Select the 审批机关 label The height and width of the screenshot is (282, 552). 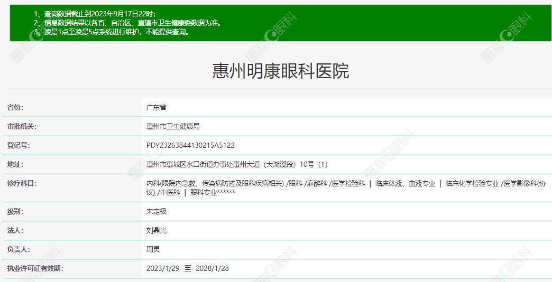click(x=22, y=127)
